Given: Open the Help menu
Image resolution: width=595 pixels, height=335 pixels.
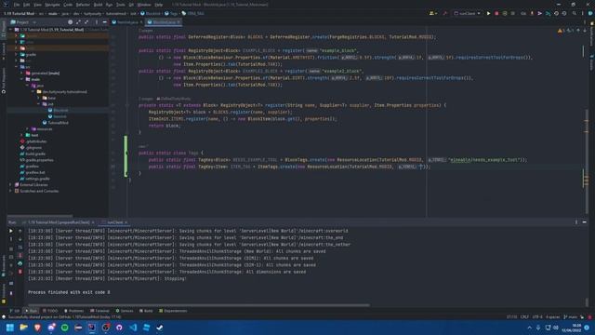Looking at the screenshot, I should click(159, 5).
